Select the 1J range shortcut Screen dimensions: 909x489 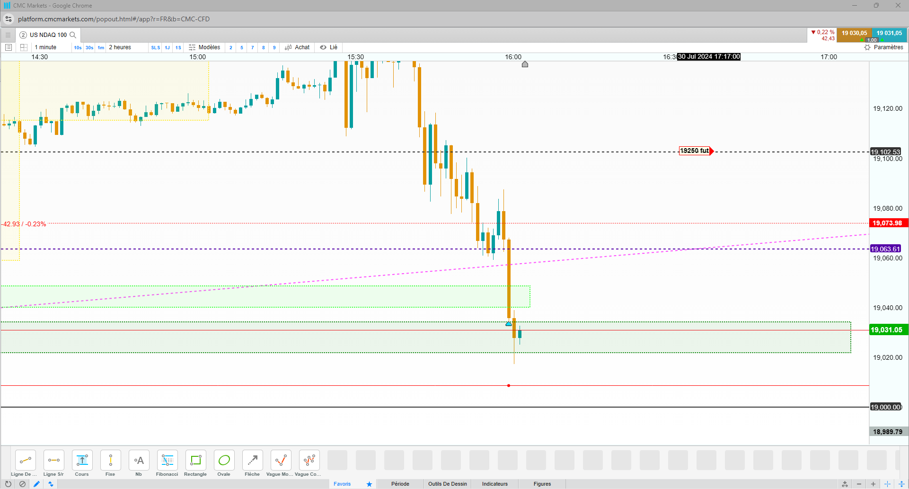pos(167,47)
